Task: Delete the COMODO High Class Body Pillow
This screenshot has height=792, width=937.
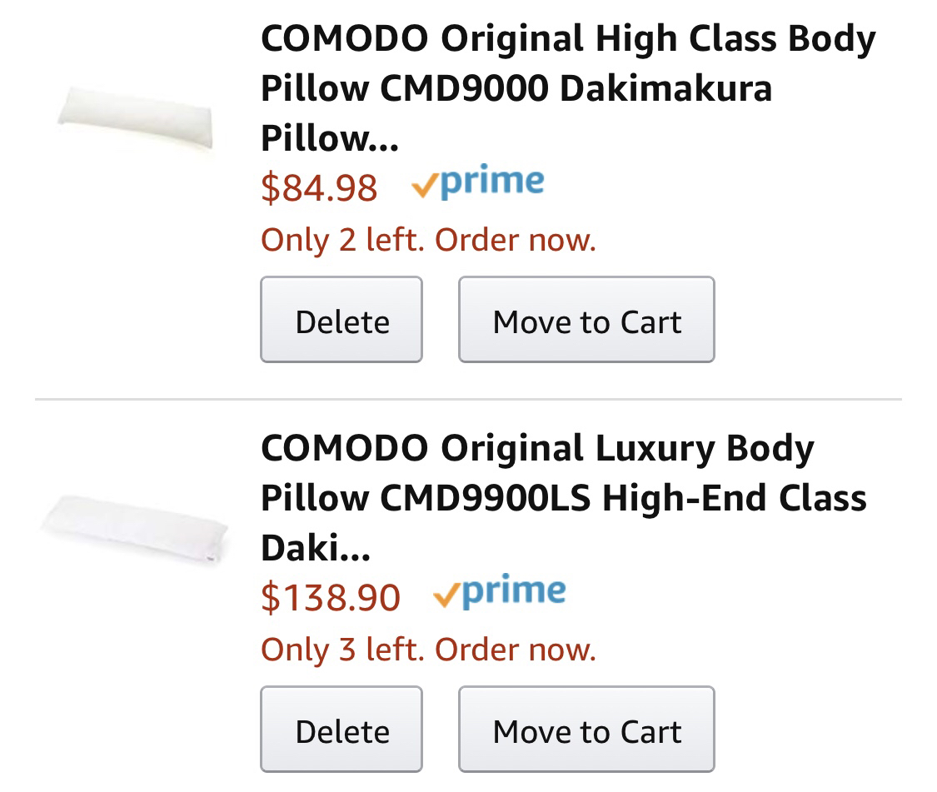Action: coord(341,321)
